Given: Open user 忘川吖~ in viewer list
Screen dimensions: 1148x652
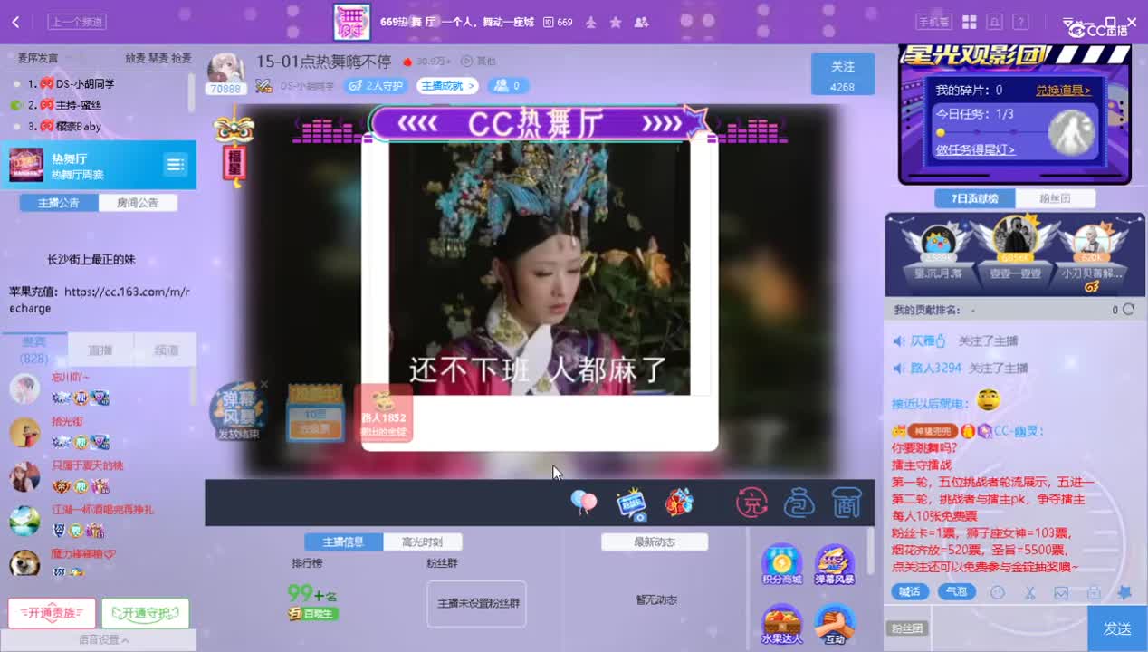Looking at the screenshot, I should tap(71, 377).
